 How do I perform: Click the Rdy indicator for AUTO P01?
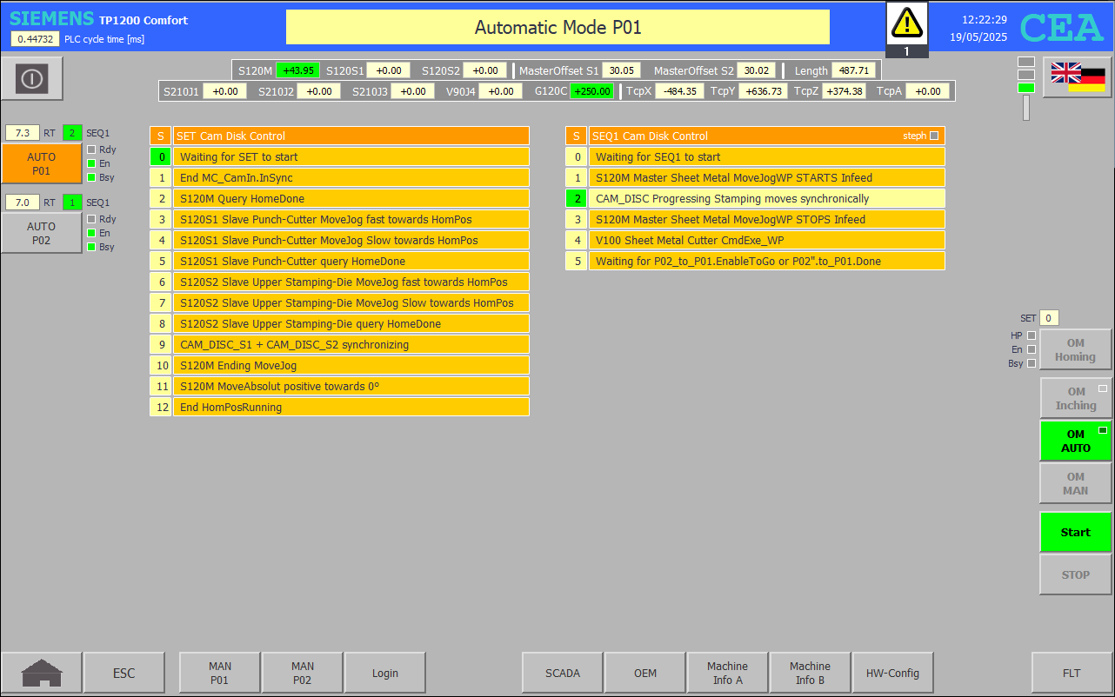coord(91,149)
